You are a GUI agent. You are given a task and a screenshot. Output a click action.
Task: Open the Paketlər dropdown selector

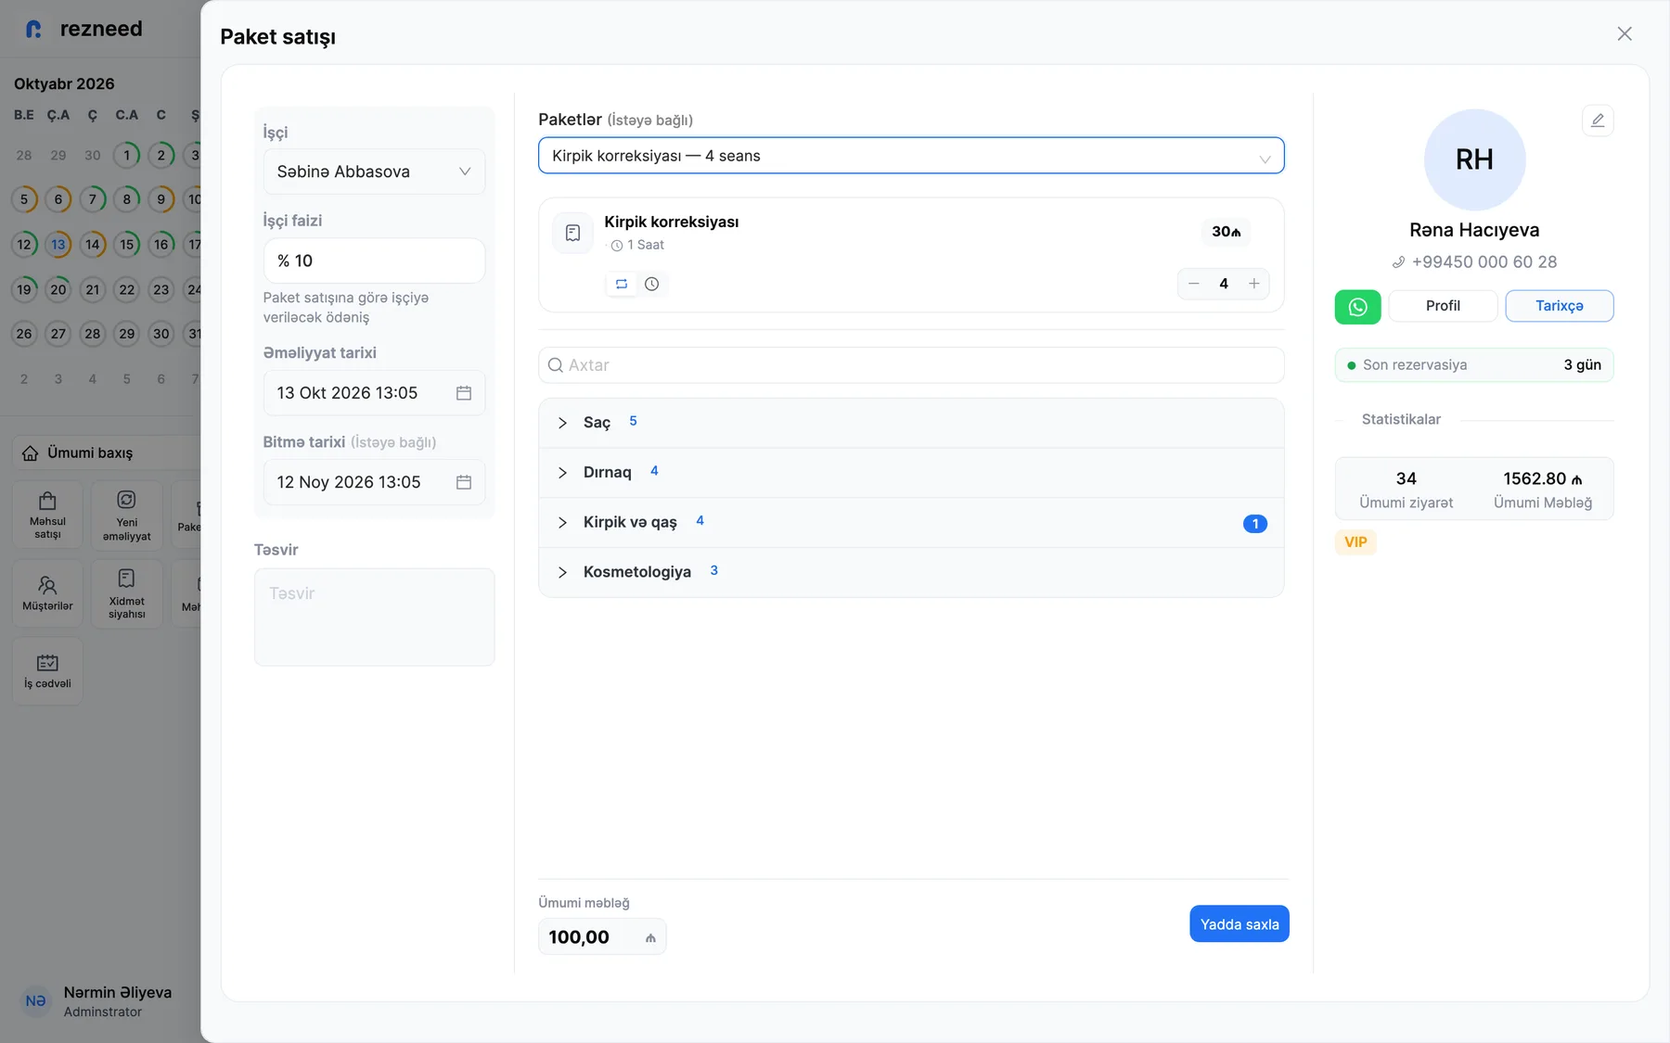[911, 156]
